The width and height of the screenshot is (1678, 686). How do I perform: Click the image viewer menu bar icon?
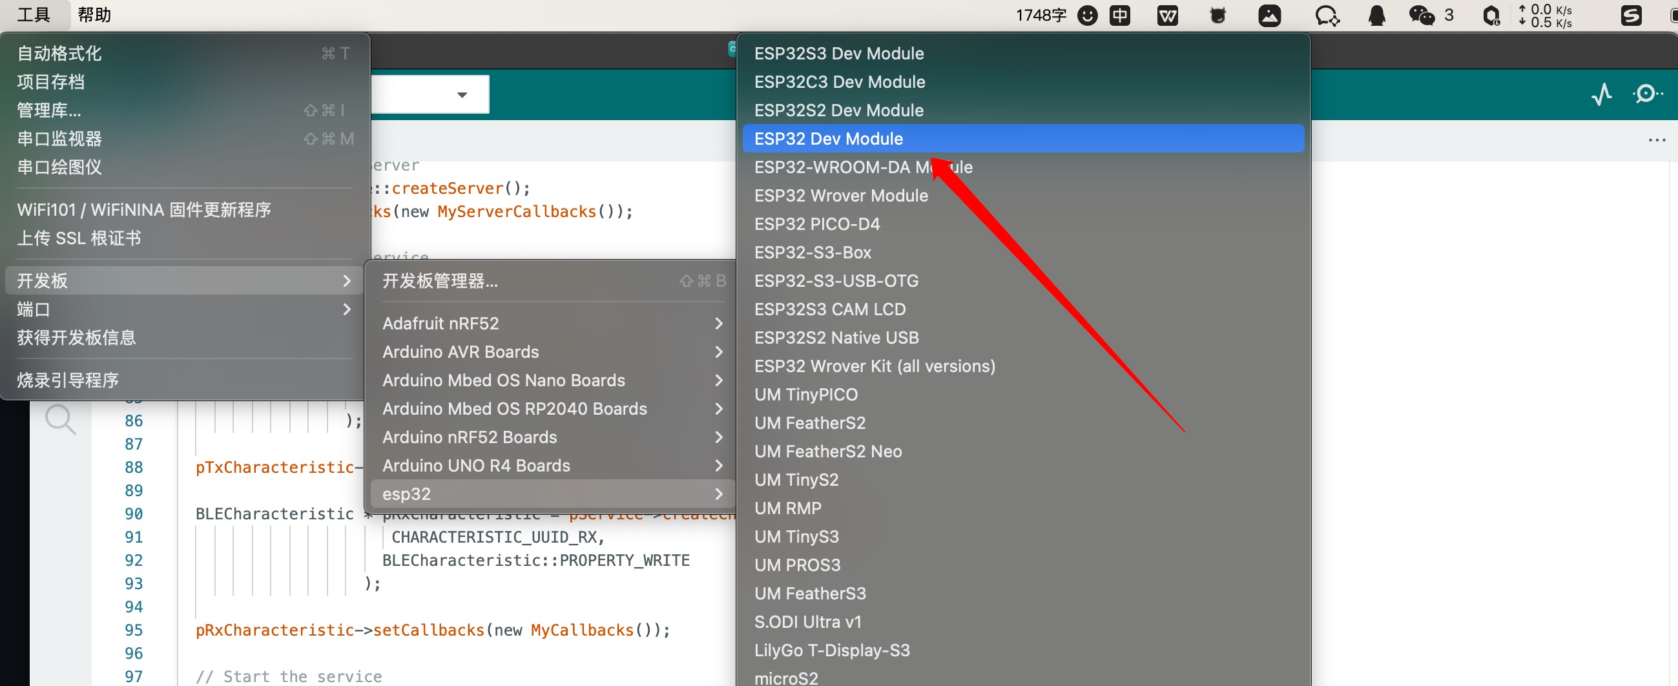coord(1269,15)
